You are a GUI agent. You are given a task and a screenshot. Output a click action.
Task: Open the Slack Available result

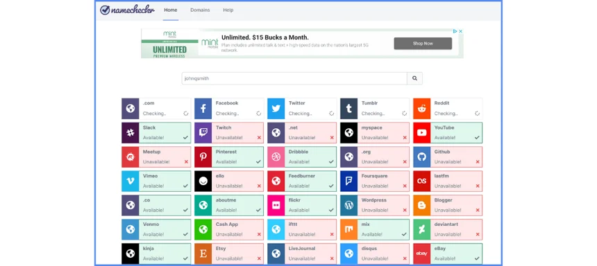(x=156, y=132)
